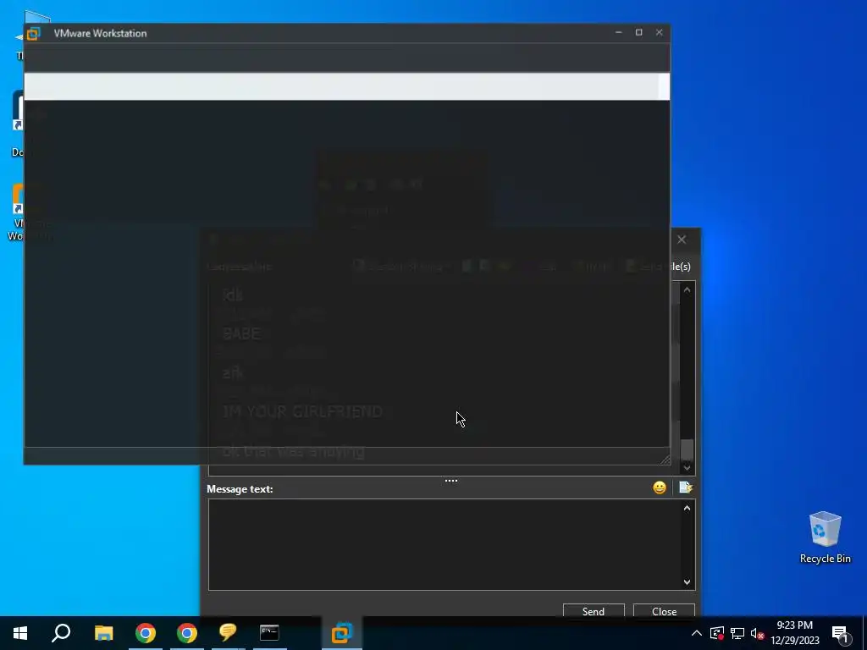The image size is (867, 650).
Task: Show hidden system tray icons chevron
Action: 697,633
